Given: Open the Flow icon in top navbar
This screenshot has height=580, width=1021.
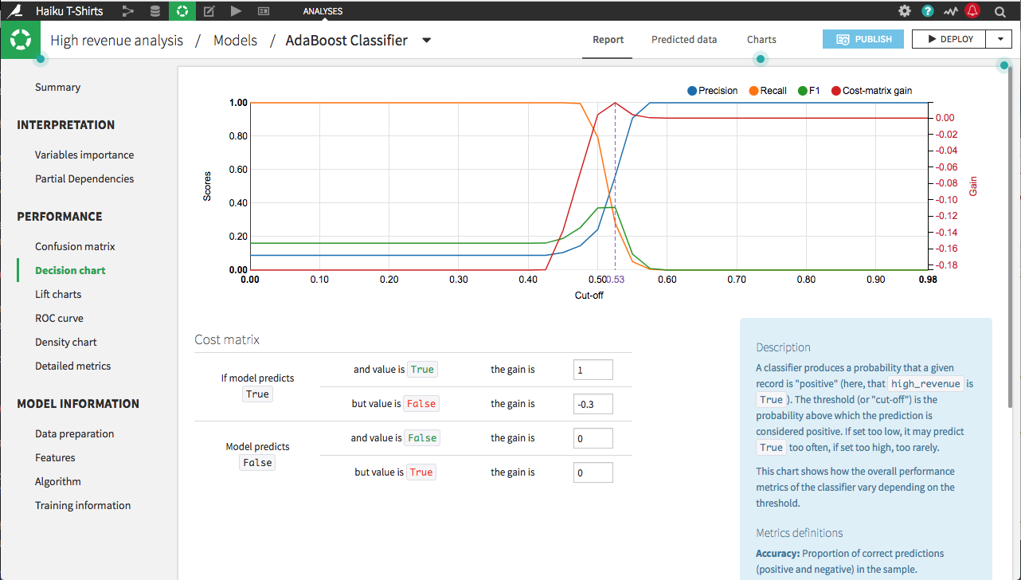Looking at the screenshot, I should click(x=129, y=10).
